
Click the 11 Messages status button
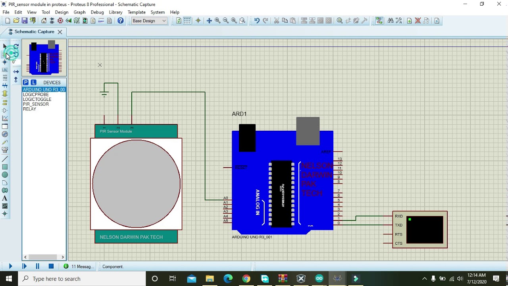pos(79,267)
